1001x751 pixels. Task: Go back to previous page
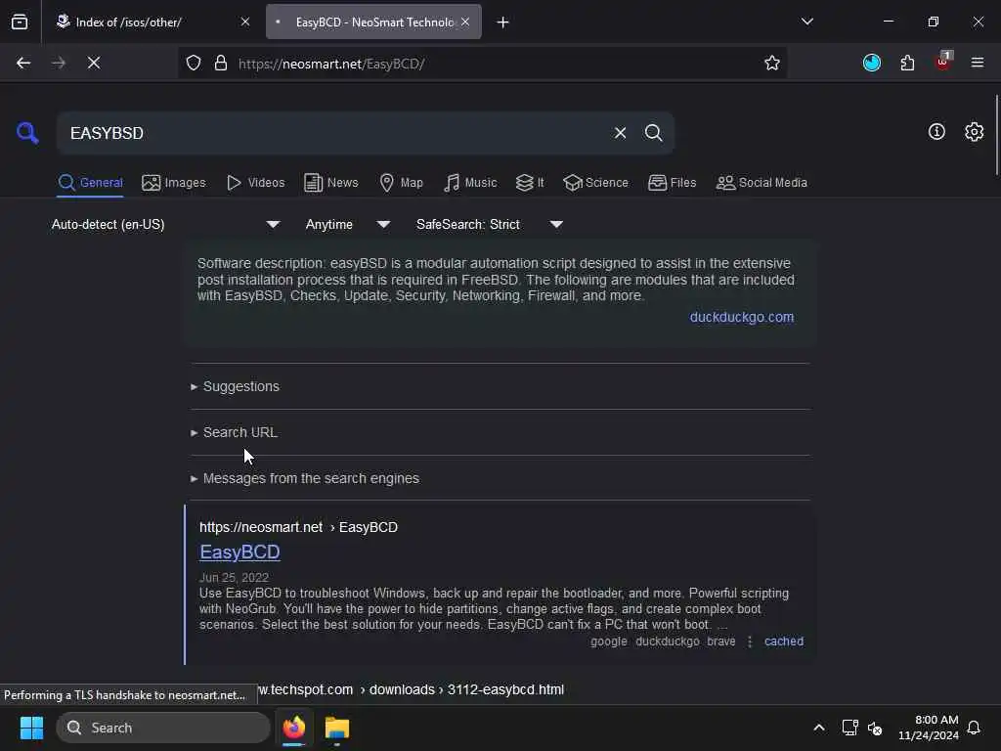(x=23, y=63)
